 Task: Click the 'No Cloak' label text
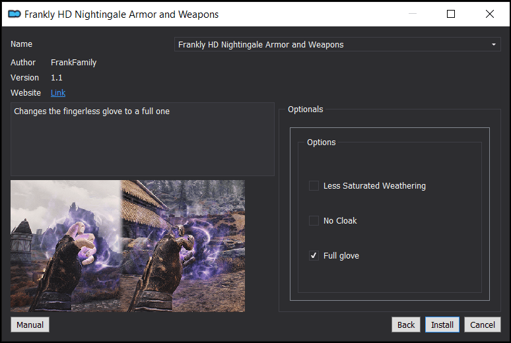tap(340, 220)
